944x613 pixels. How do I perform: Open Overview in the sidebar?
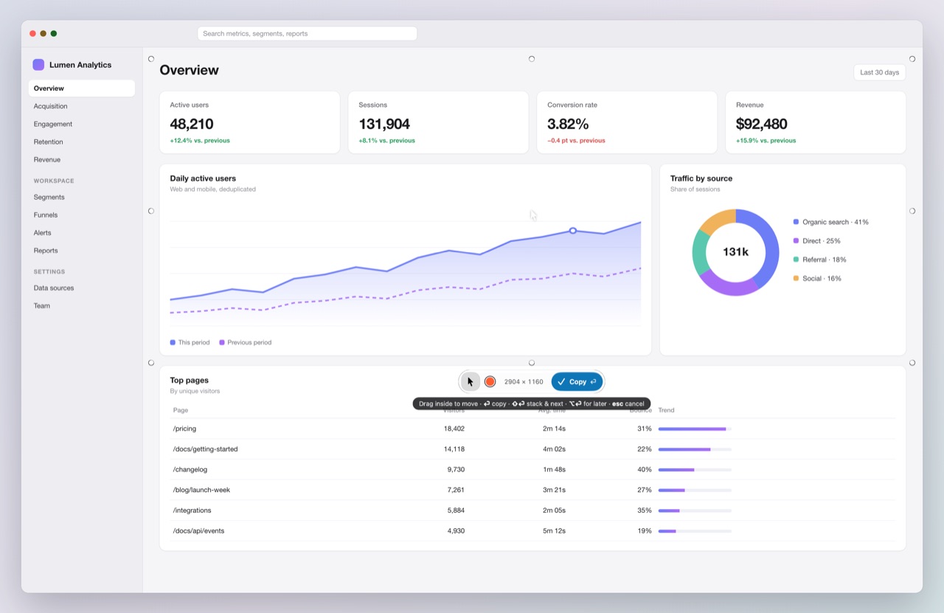point(82,89)
